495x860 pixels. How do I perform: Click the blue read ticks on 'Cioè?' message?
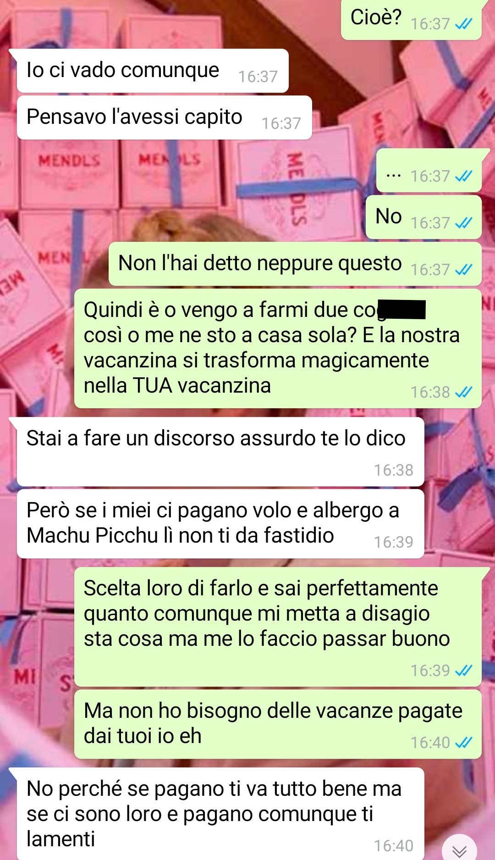463,24
